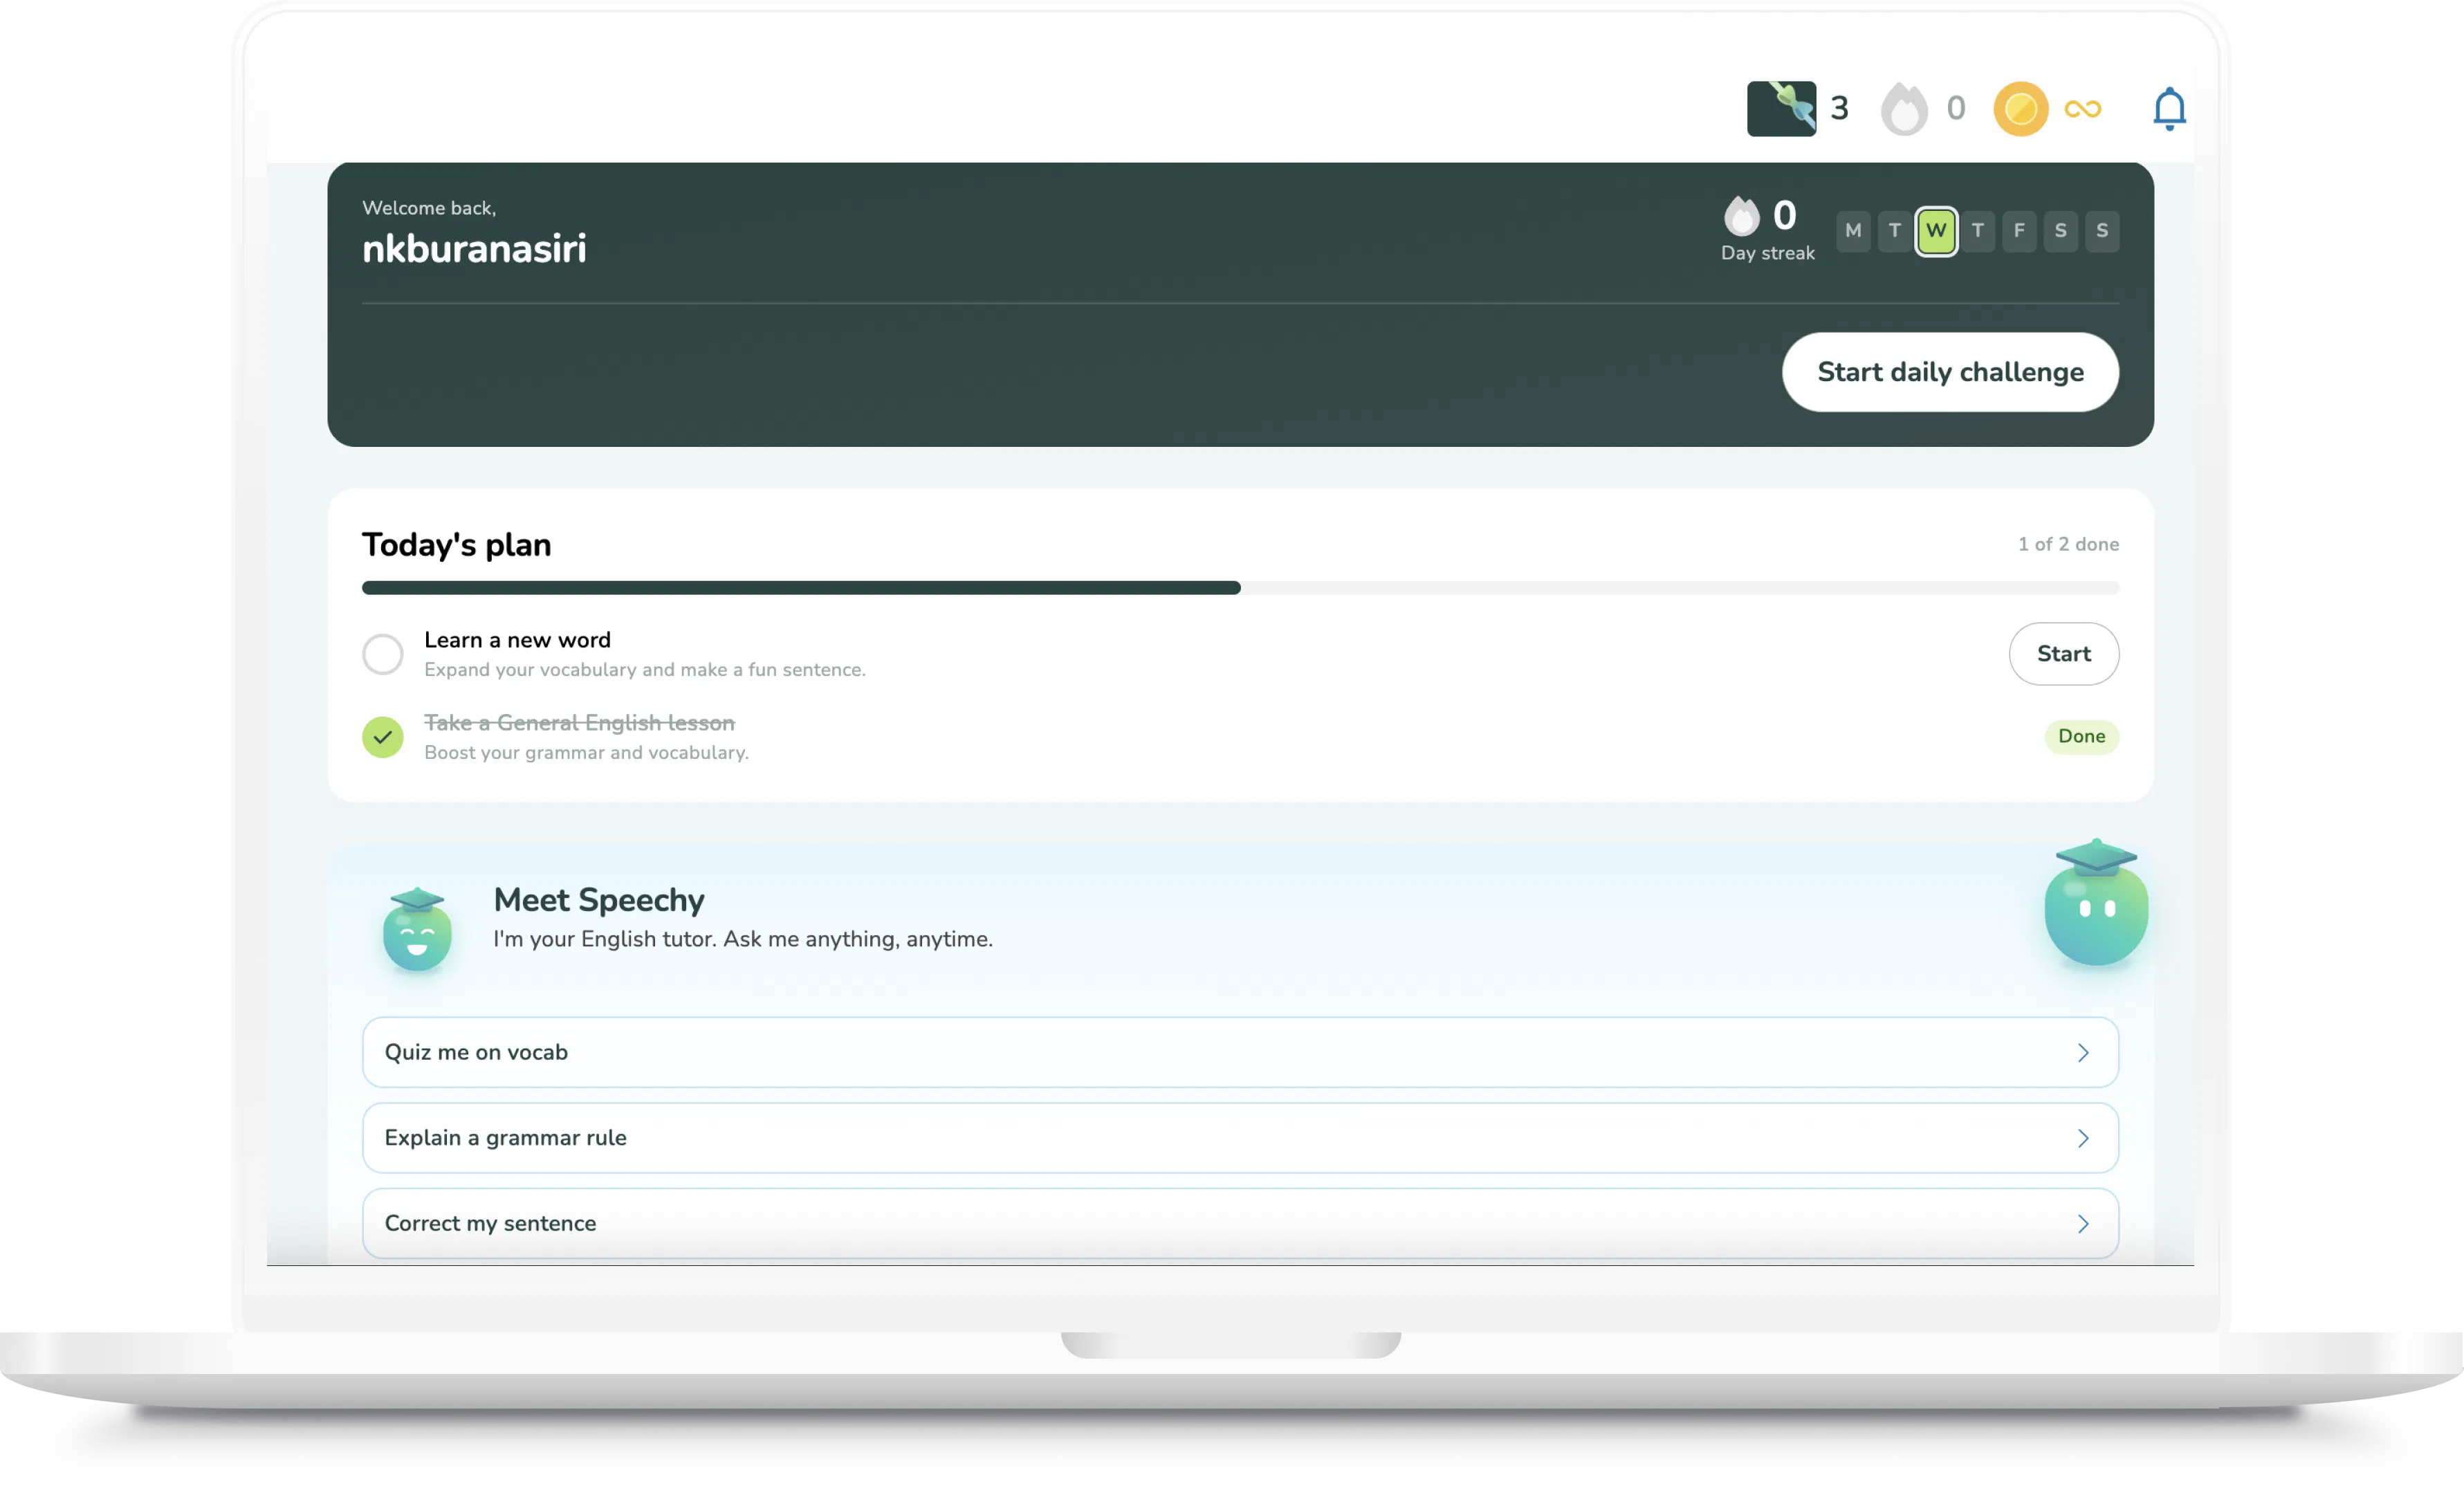Click the small smiling Speechy mascot
2464x1486 pixels.
(417, 930)
